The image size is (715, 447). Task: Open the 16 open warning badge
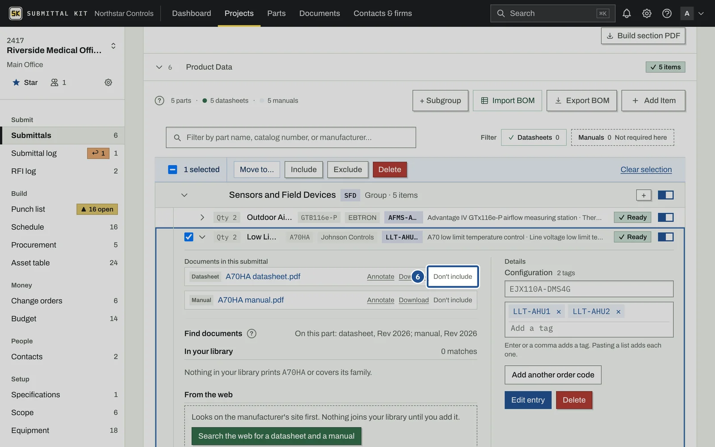97,209
